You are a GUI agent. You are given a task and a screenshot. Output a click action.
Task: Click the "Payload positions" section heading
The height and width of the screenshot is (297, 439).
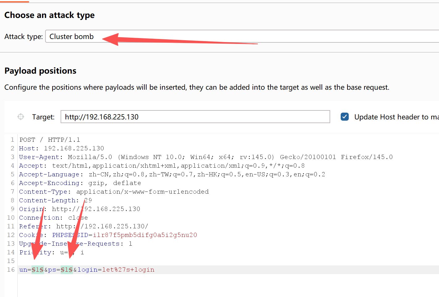[x=40, y=71]
